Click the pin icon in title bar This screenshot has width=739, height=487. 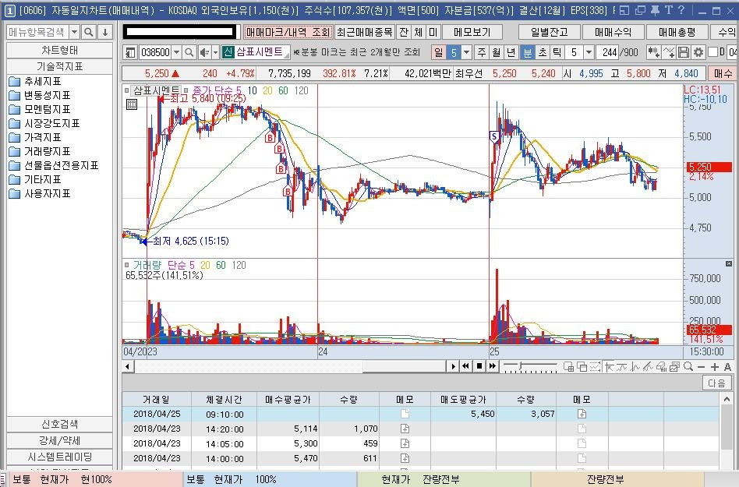(x=655, y=10)
